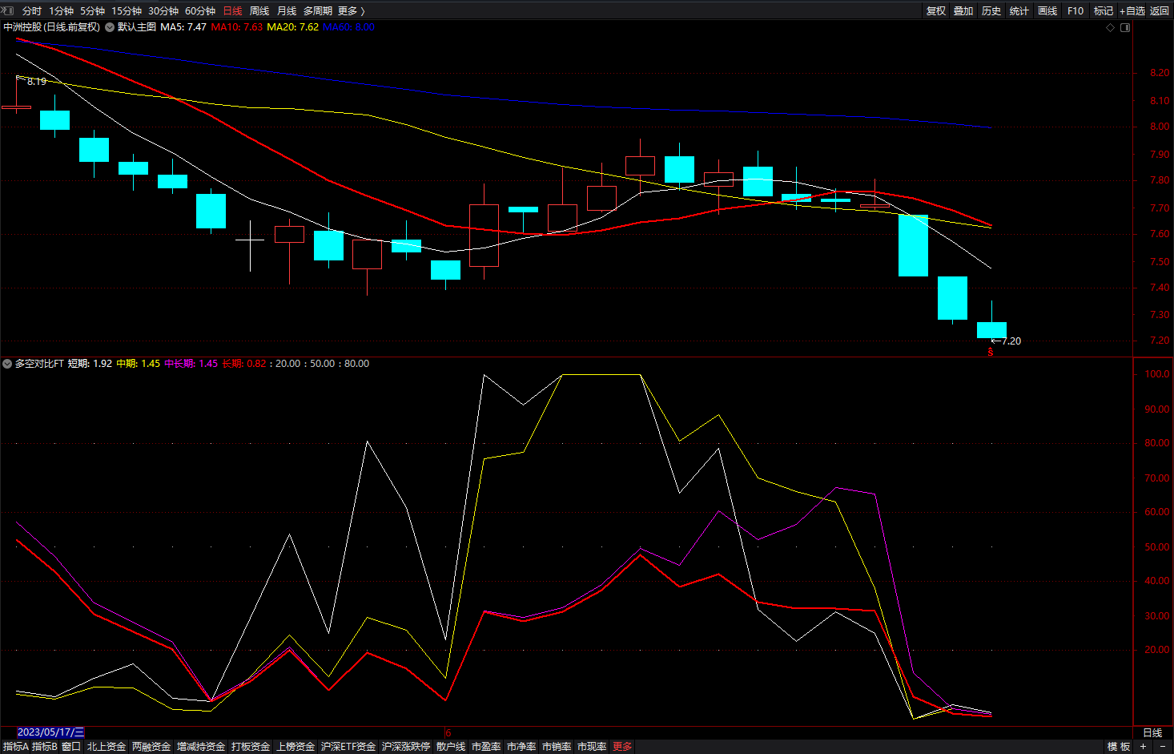This screenshot has height=754, width=1174.
Task: Select 沪深涨跌停 indicator
Action: tap(406, 747)
